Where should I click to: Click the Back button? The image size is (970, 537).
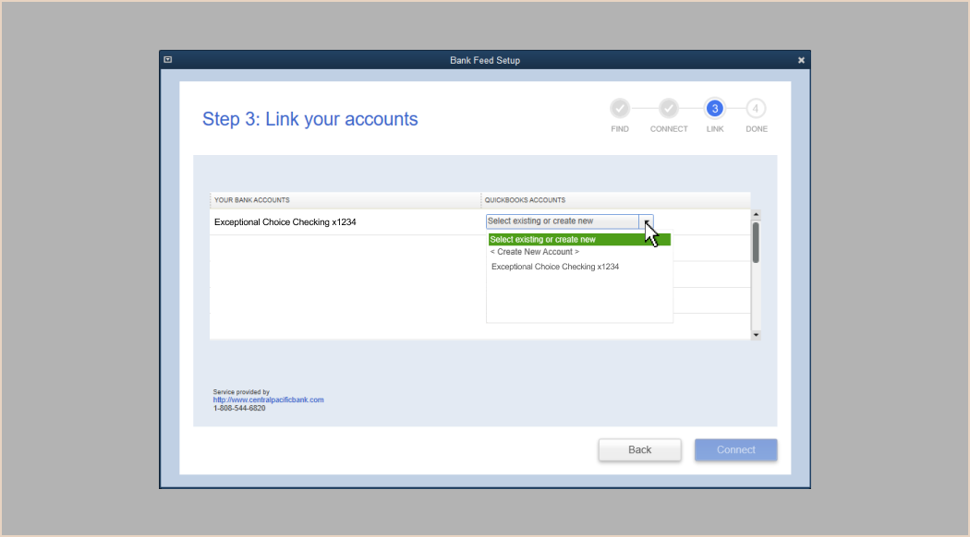[x=639, y=450]
